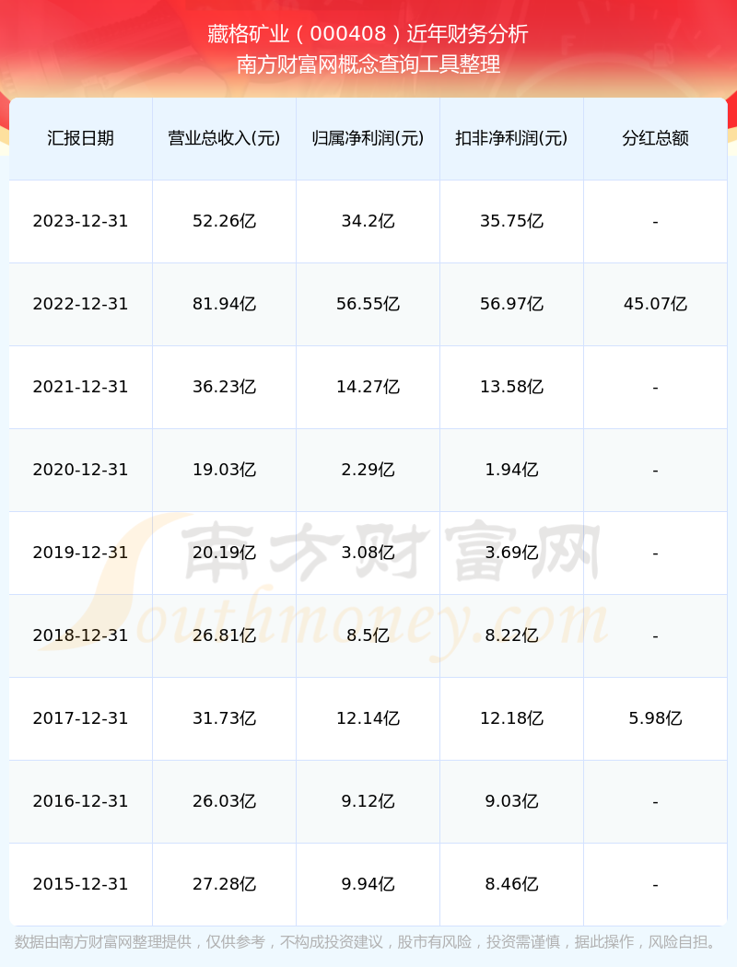Click the date cell 2020-12-31

tap(81, 470)
